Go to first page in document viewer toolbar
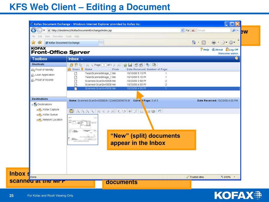This screenshot has width=269, height=202. [x=99, y=111]
